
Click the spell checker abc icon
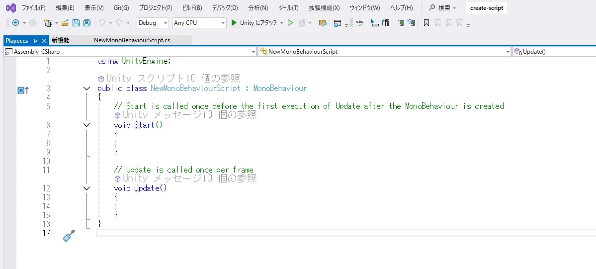point(359,23)
